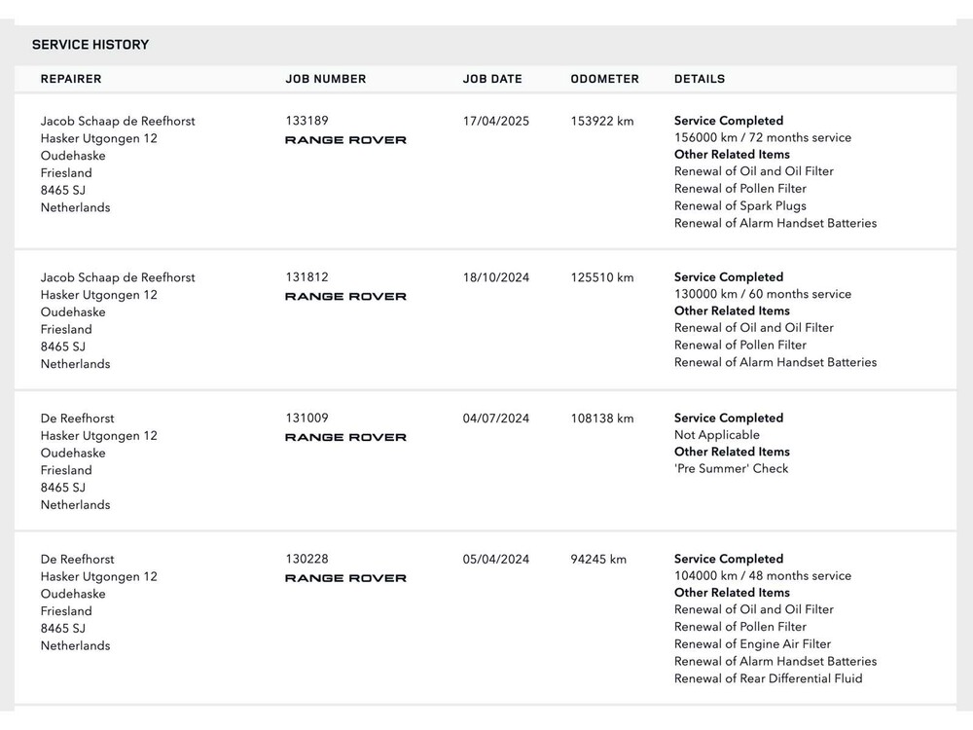Image resolution: width=973 pixels, height=730 pixels.
Task: Click the job date 04/07/2024
Action: pyautogui.click(x=496, y=419)
